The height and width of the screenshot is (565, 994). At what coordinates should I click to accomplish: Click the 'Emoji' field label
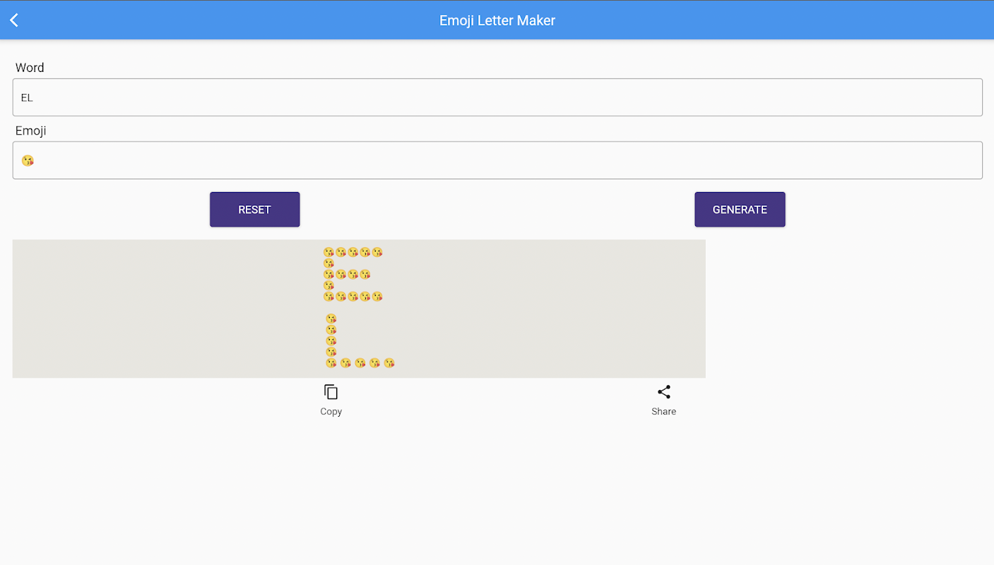31,131
